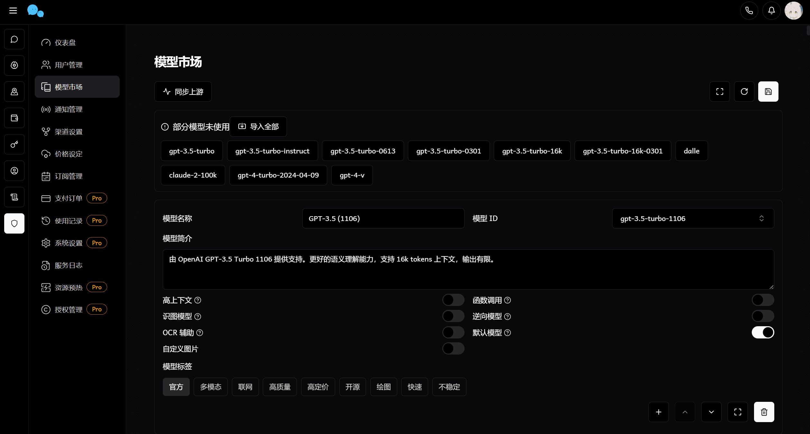The height and width of the screenshot is (434, 810).
Task: Click the phone icon in header
Action: click(749, 11)
